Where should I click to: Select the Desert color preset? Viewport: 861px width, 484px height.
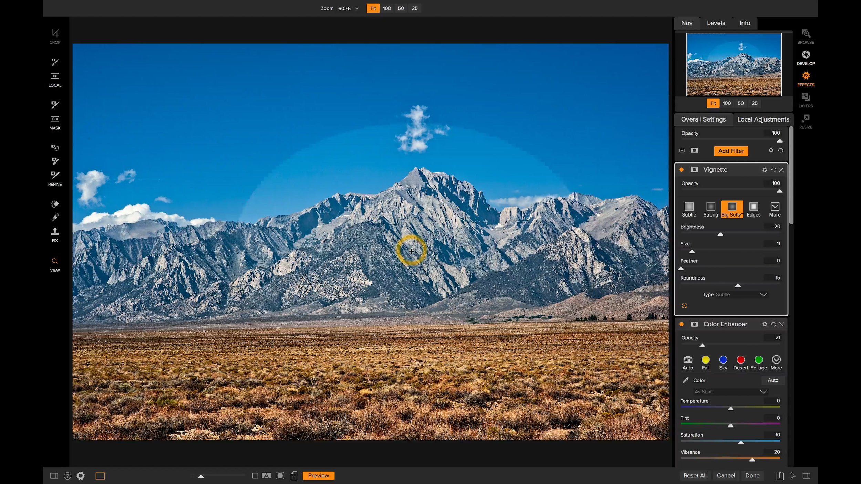point(740,359)
